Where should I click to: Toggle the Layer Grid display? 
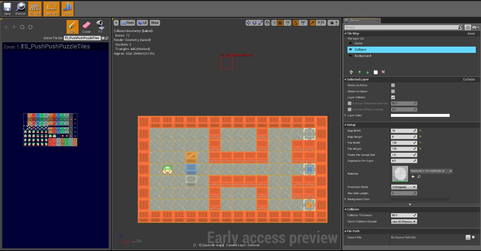point(51,9)
